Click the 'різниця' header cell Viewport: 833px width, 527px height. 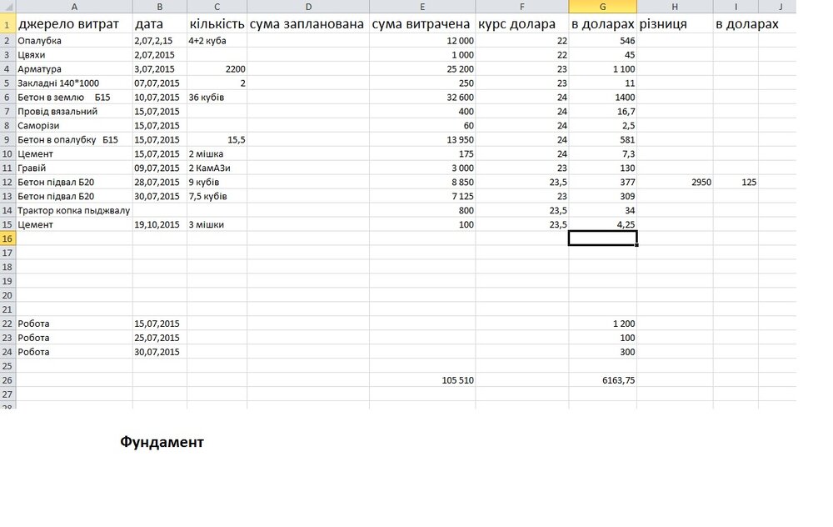675,24
